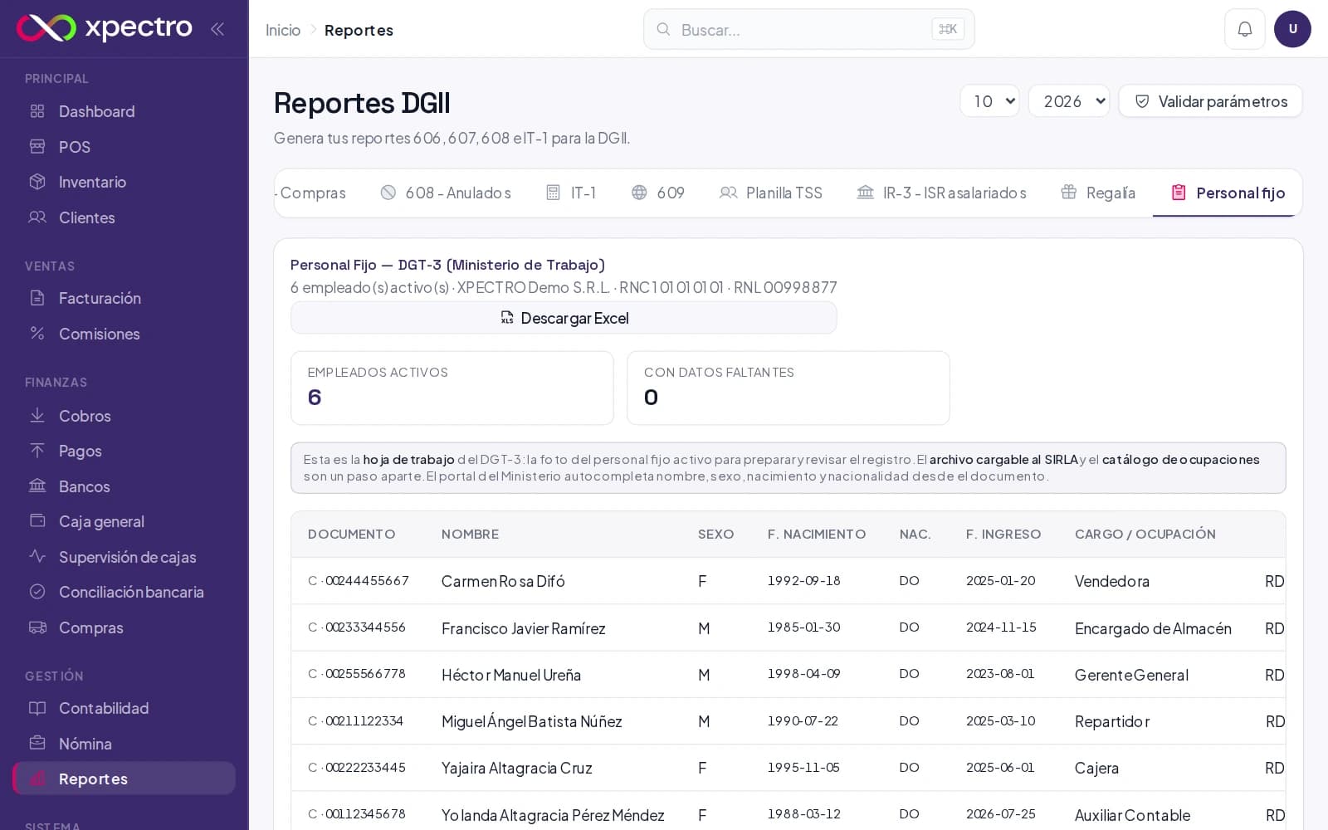The width and height of the screenshot is (1328, 830).
Task: Open the month dropdown showing 10
Action: tap(989, 101)
